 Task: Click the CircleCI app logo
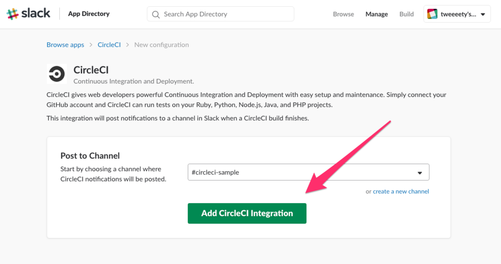coord(57,74)
